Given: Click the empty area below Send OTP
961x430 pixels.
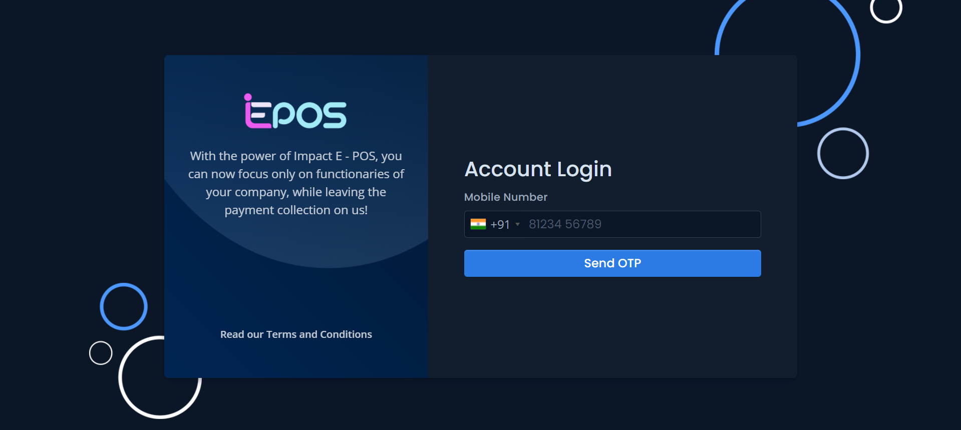Looking at the screenshot, I should click(612, 325).
